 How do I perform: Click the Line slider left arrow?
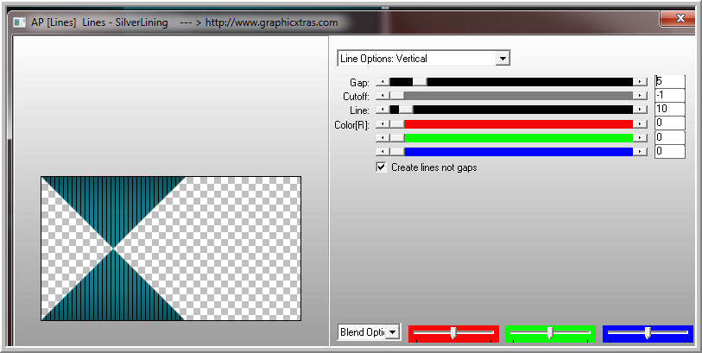point(383,110)
